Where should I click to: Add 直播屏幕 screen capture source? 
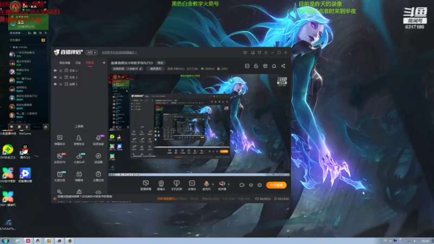[145, 185]
